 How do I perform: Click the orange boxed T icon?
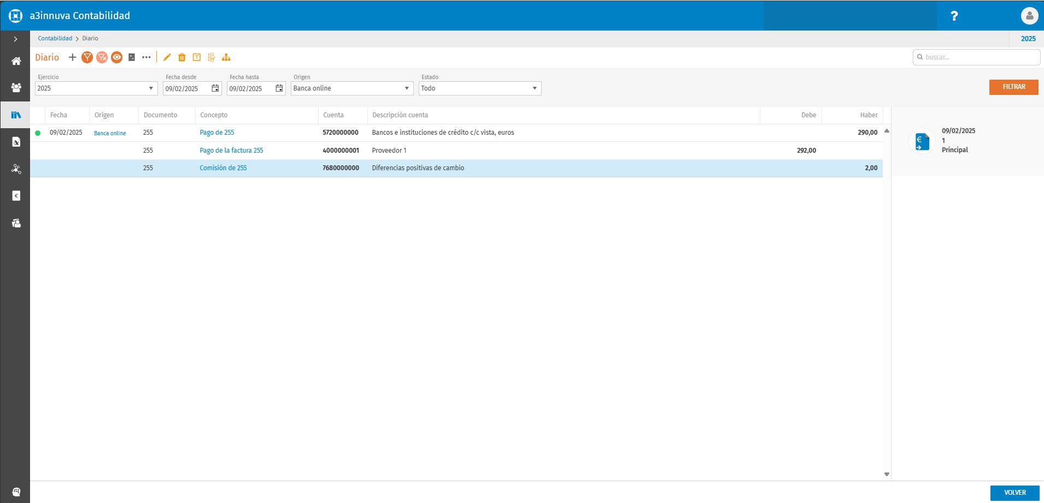[197, 57]
